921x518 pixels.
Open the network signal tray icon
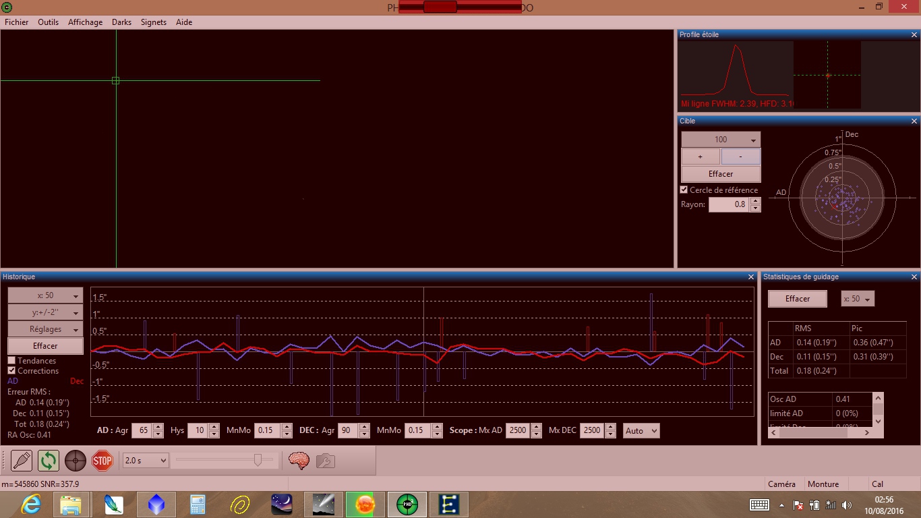point(831,505)
